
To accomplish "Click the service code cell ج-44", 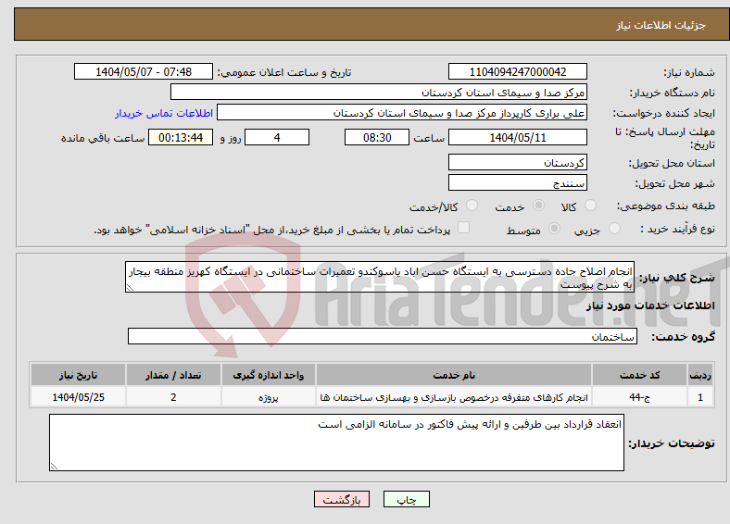I will (640, 397).
